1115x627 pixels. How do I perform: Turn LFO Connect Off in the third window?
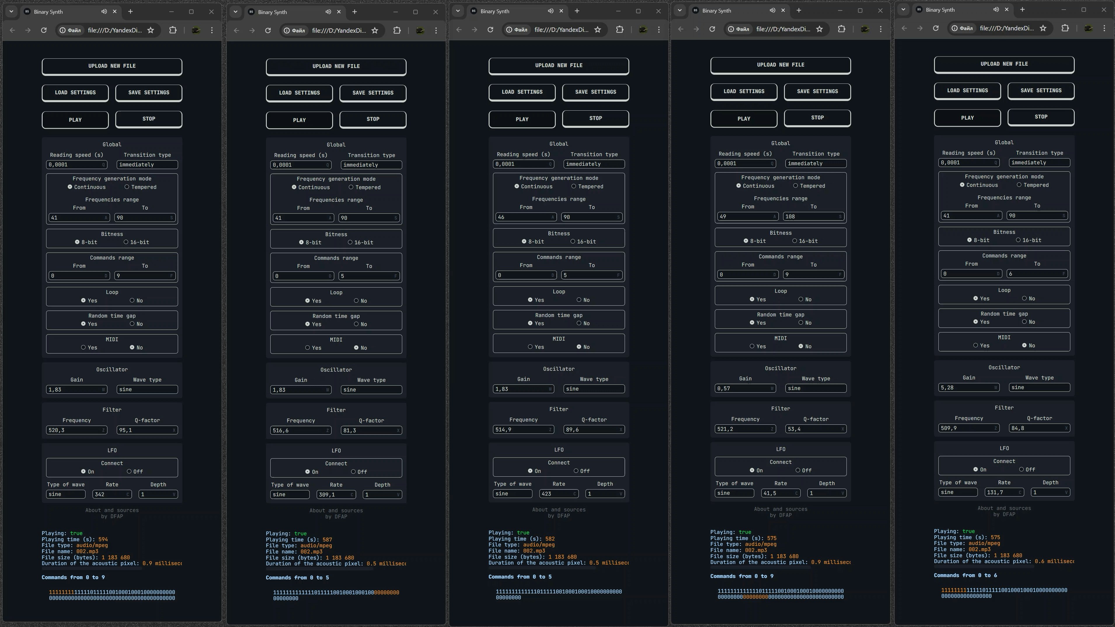coord(576,471)
